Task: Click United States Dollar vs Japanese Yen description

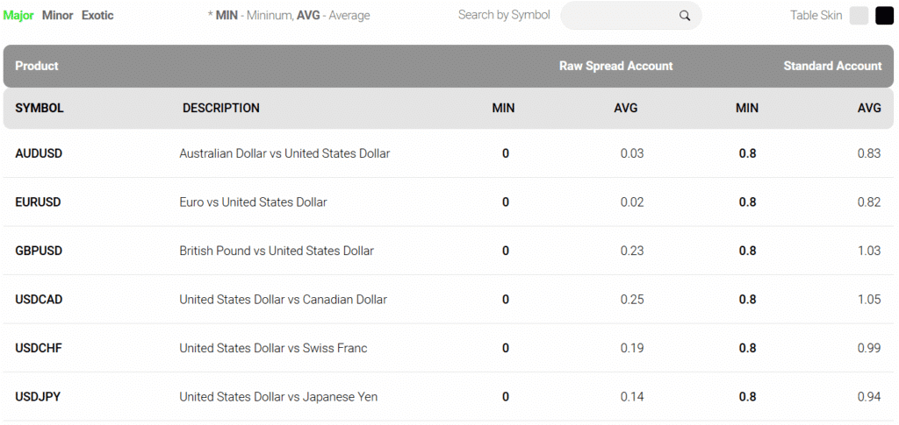Action: point(278,396)
